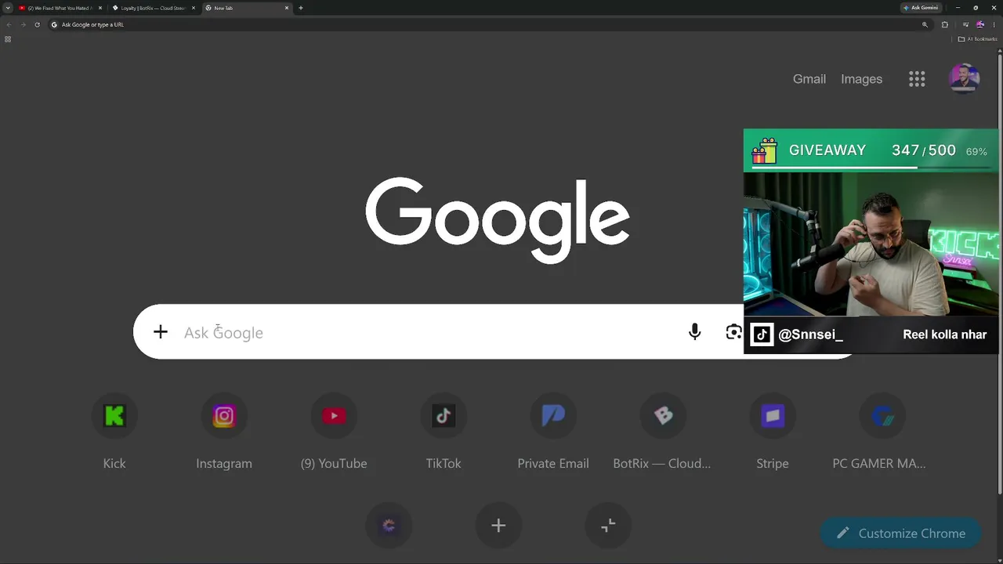This screenshot has width=1003, height=564.
Task: Close the Loyalty BotRix tab
Action: (194, 8)
